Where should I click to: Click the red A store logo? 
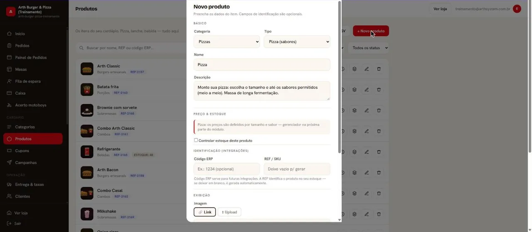(x=11, y=12)
